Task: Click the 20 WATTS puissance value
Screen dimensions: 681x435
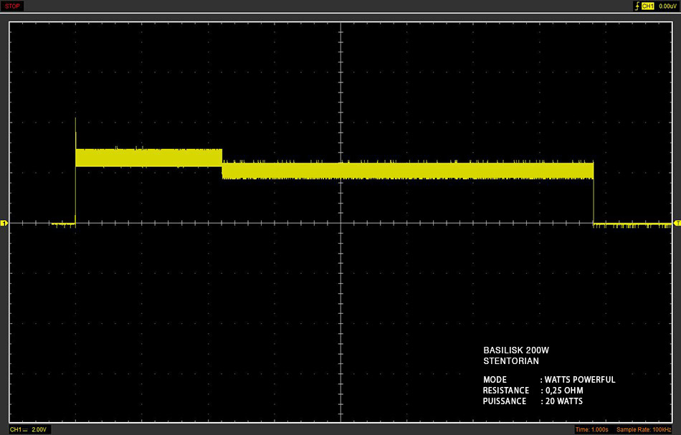Action: click(x=563, y=401)
